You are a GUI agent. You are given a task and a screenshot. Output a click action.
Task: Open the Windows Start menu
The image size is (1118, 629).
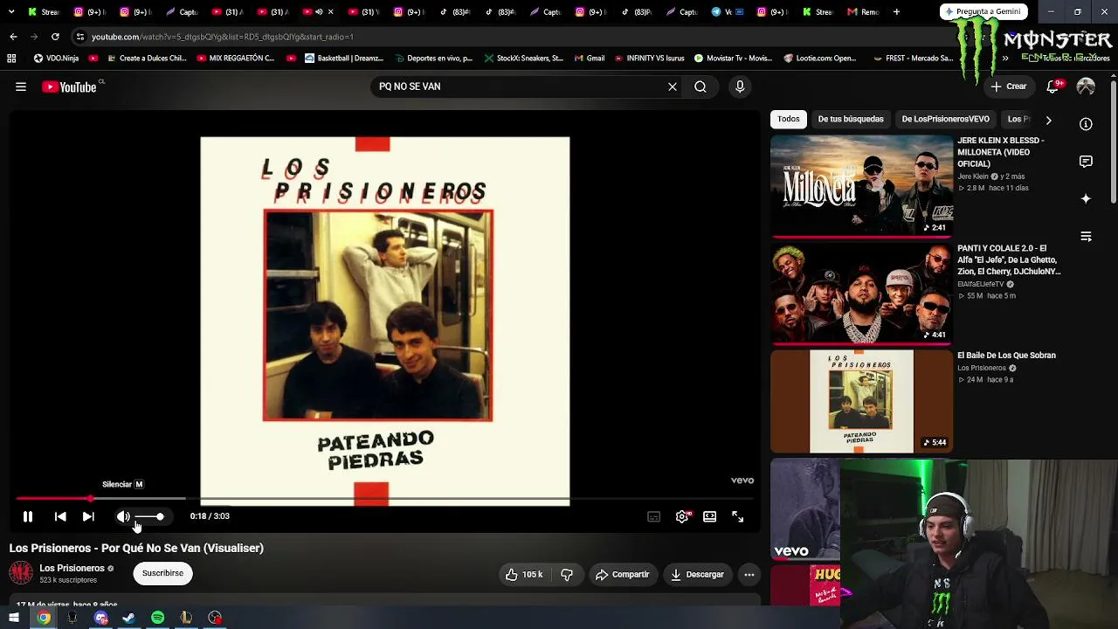[14, 618]
